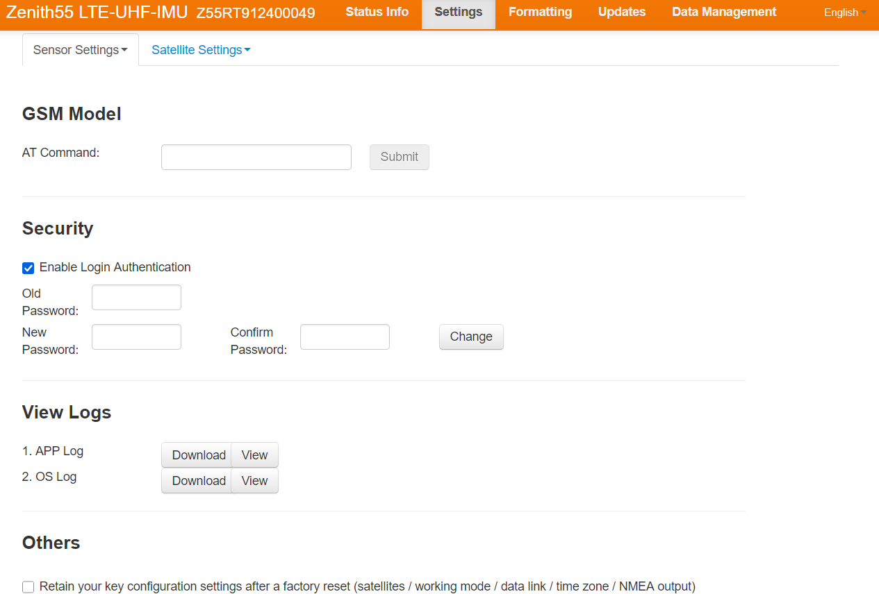Open the Updates tab
Image resolution: width=879 pixels, height=594 pixels.
621,12
